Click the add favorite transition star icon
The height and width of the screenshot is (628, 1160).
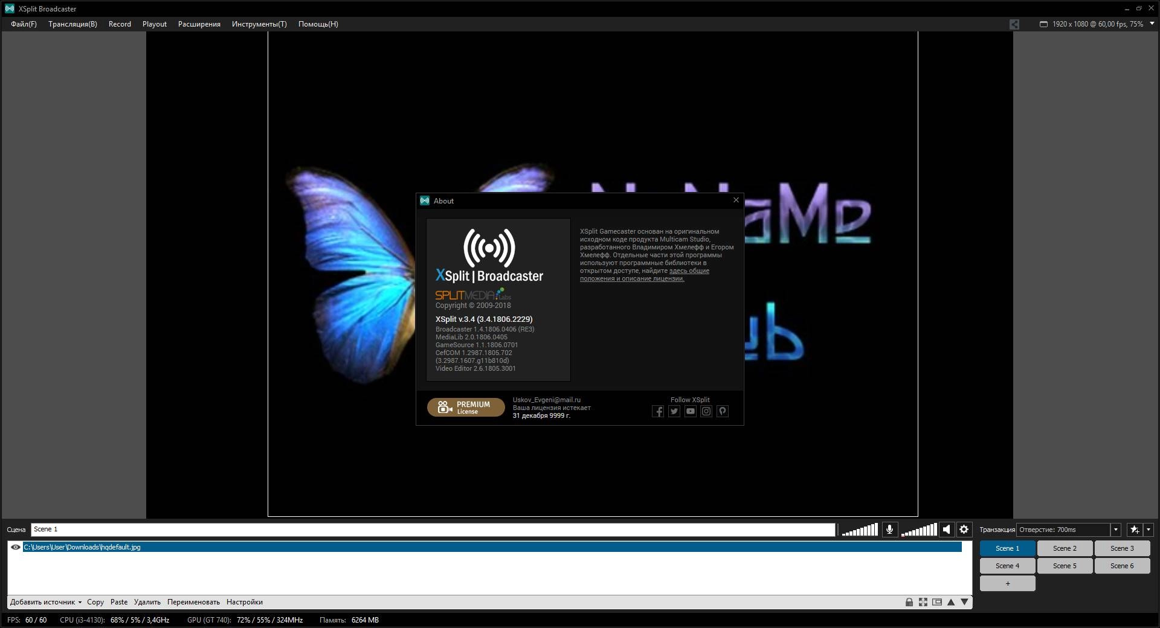tap(1135, 530)
